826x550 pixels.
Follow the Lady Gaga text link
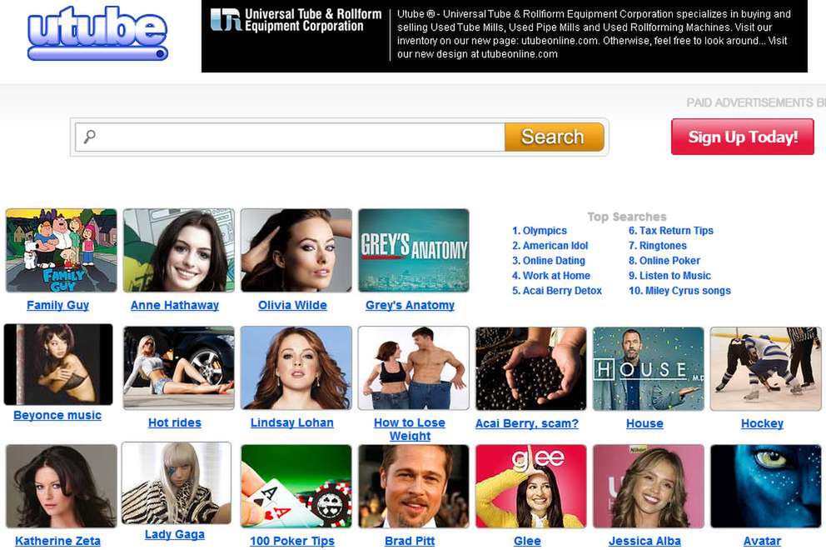pyautogui.click(x=175, y=535)
